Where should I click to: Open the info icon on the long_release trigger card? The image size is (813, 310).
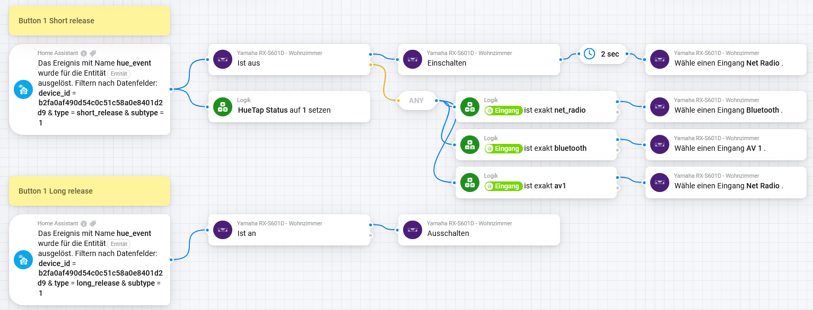pyautogui.click(x=84, y=224)
